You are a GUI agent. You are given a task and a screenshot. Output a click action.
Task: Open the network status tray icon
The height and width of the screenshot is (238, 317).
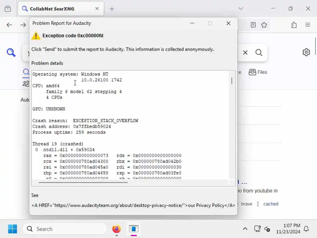click(257, 229)
